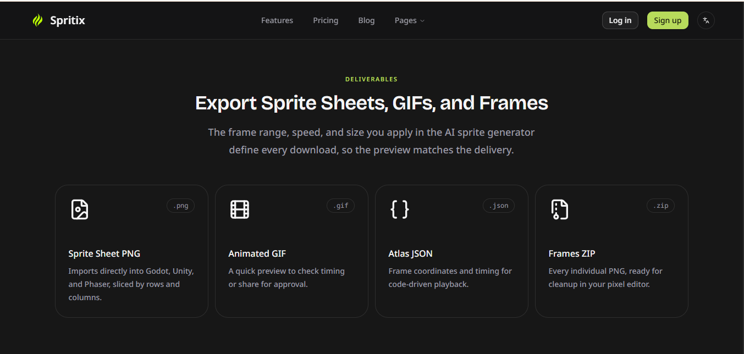Image resolution: width=744 pixels, height=354 pixels.
Task: Click the Spritix brand name
Action: tap(68, 20)
